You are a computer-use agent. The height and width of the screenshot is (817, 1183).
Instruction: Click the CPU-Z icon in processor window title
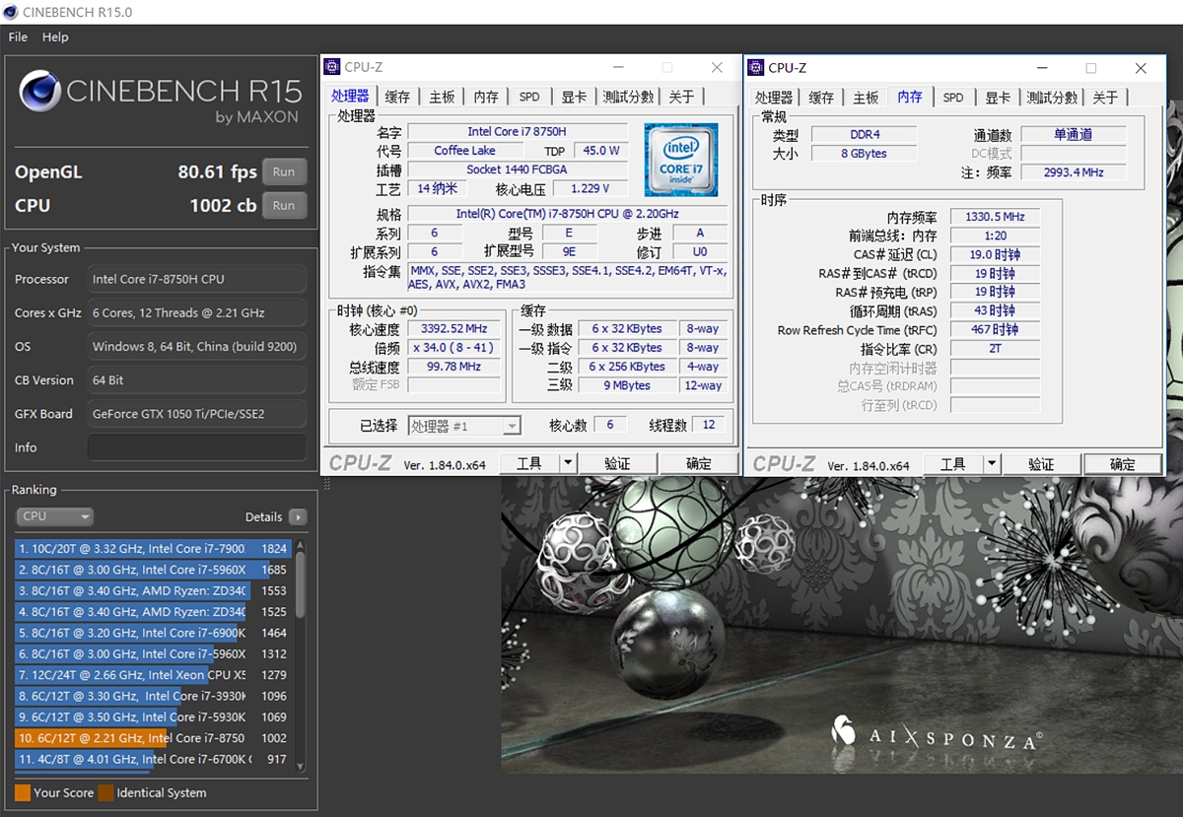pyautogui.click(x=332, y=67)
